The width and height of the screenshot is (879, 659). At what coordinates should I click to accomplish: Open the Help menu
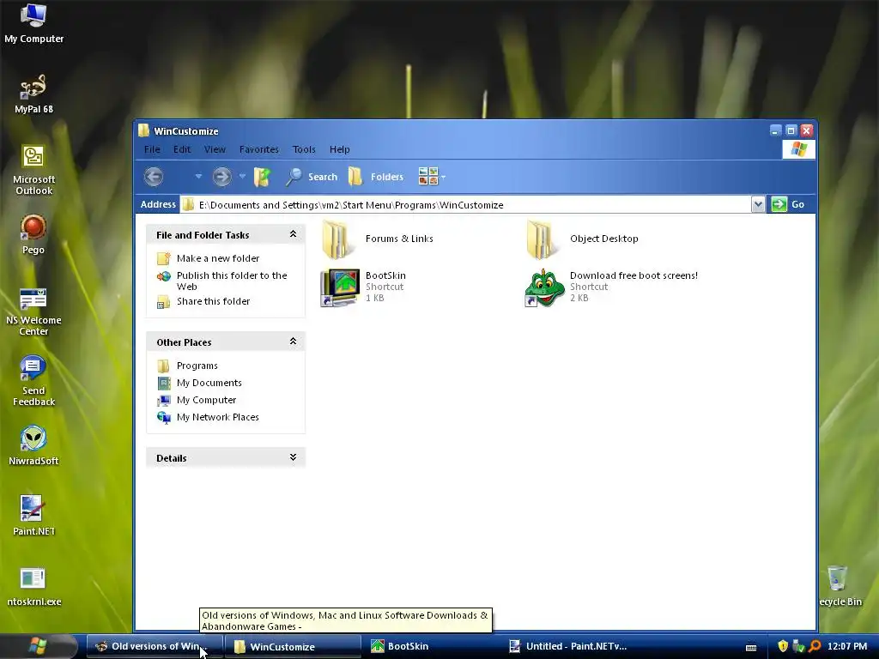340,149
